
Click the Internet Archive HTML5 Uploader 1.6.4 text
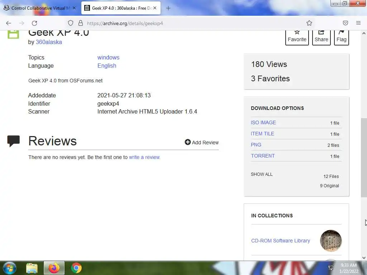147,112
